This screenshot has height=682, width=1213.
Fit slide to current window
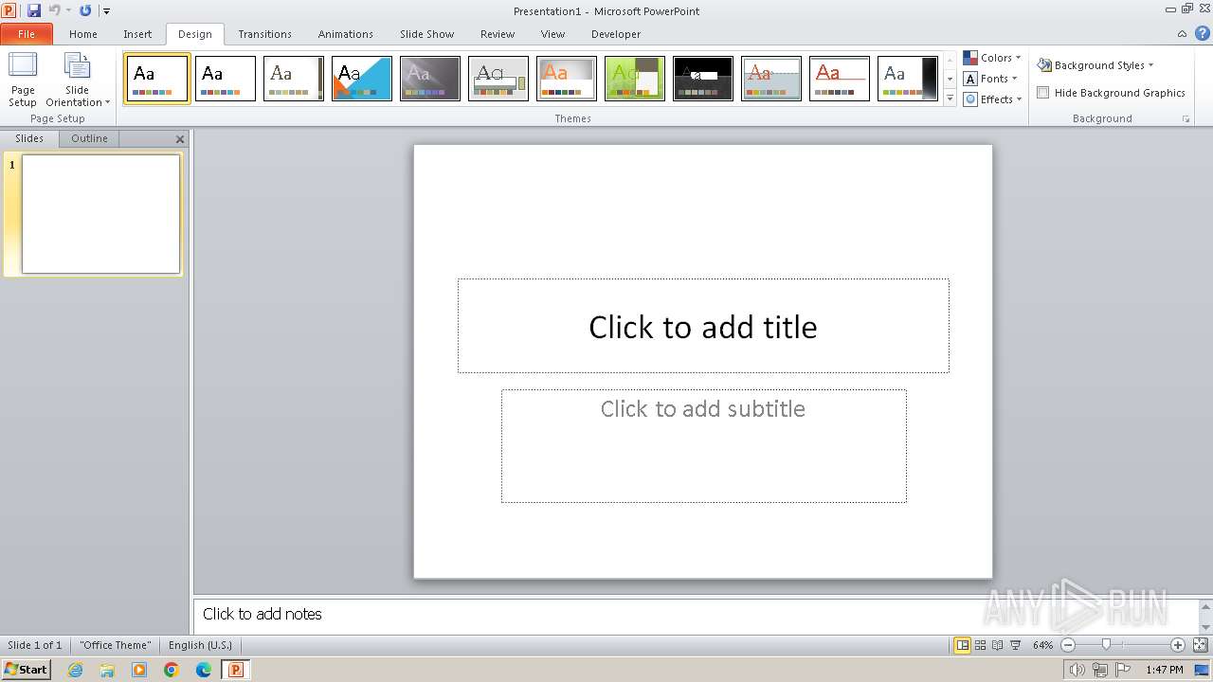tap(1199, 645)
